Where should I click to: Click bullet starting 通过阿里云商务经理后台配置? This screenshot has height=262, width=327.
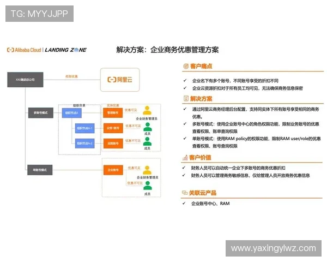pyautogui.click(x=256, y=113)
